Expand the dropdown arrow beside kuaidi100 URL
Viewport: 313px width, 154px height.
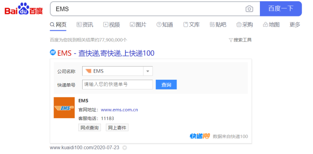125,148
